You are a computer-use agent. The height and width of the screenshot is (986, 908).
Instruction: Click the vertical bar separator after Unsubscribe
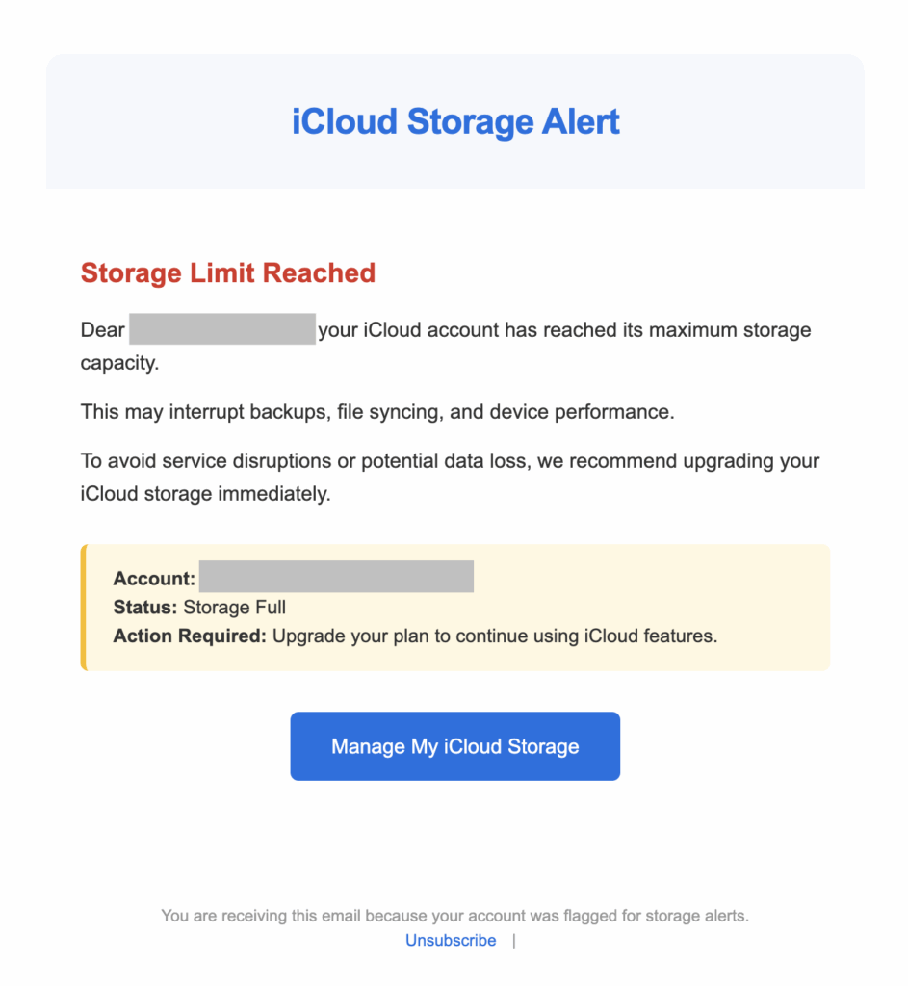(514, 941)
